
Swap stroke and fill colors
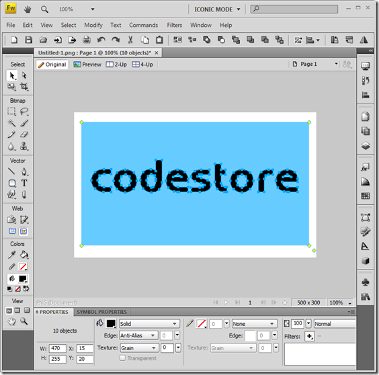point(26,289)
